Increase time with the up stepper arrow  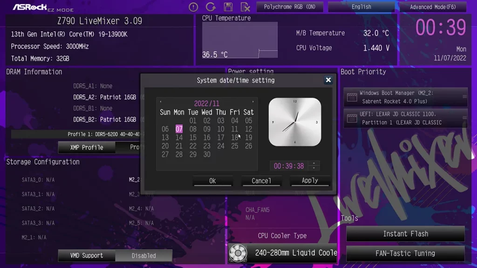(314, 163)
